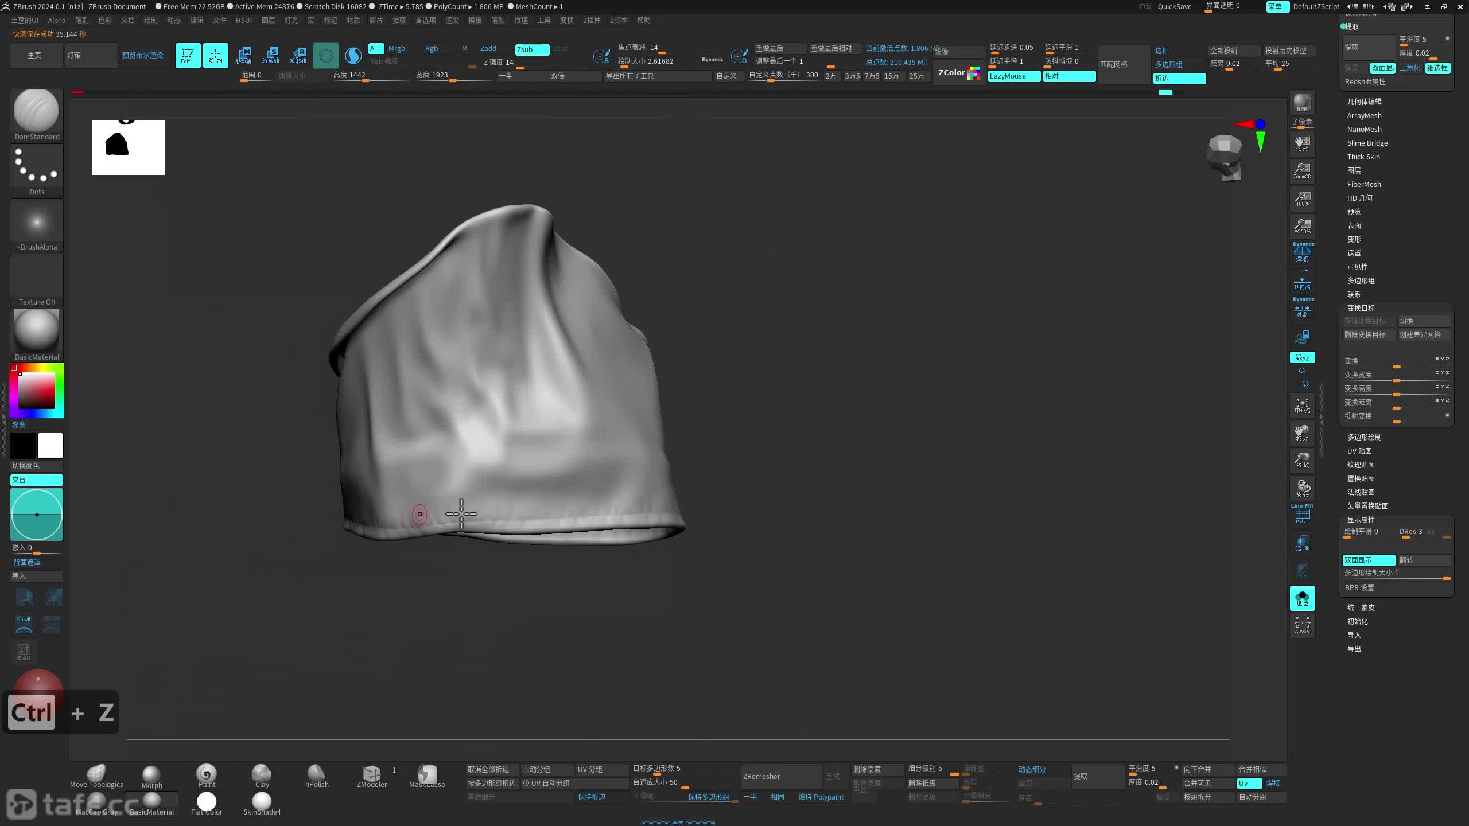Click the reference image thumbnail in viewport
The image size is (1469, 826).
pos(129,147)
